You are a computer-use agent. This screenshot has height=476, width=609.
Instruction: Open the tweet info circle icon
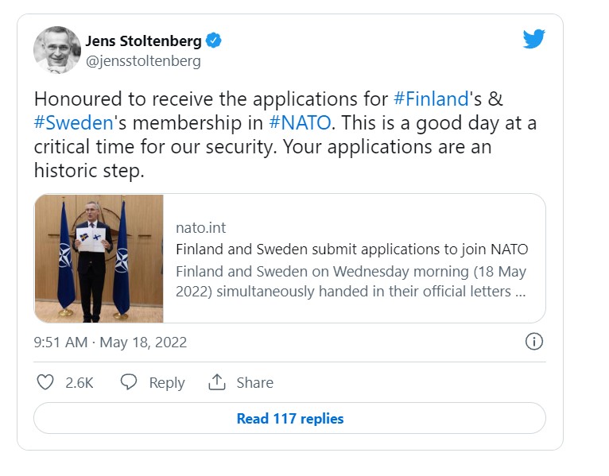coord(534,342)
